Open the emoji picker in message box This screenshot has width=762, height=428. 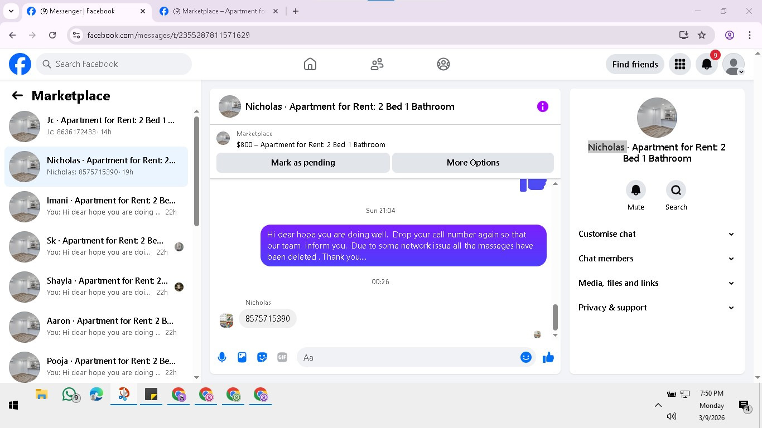click(526, 357)
